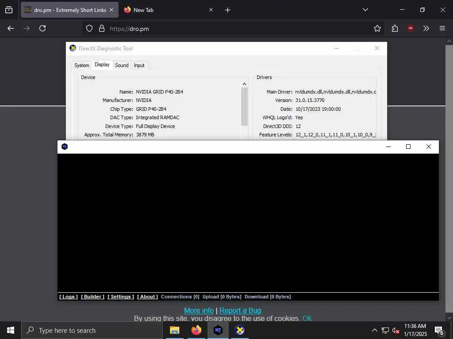Screen dimensions: 453x339
Task: Reload the current page
Action: click(x=42, y=28)
